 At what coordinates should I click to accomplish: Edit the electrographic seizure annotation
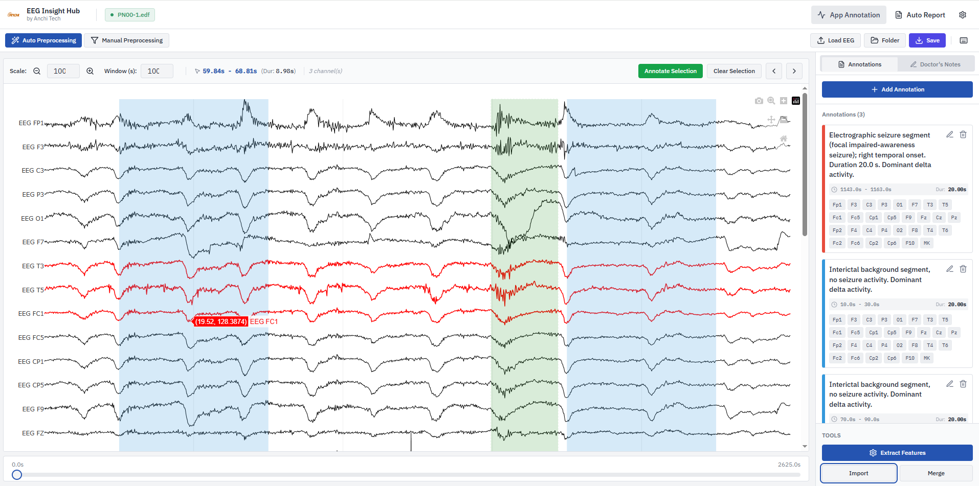[x=950, y=134]
